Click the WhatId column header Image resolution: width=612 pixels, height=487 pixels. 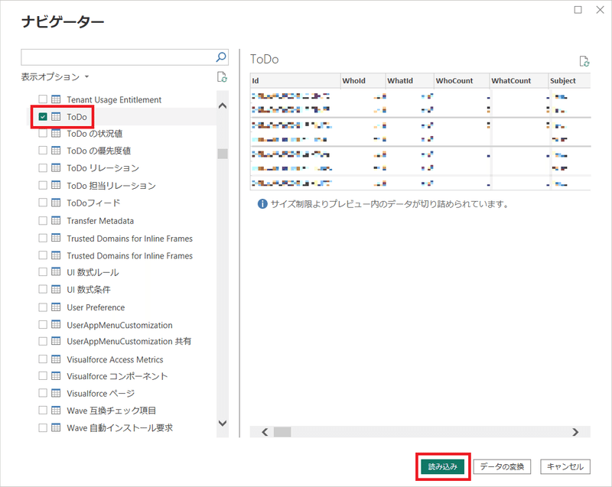[x=409, y=81]
